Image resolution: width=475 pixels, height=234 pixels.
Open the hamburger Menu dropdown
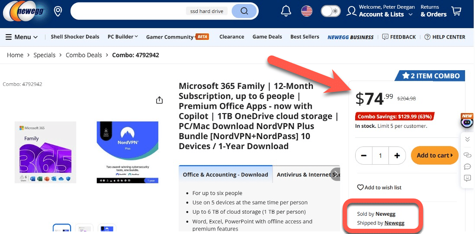point(22,37)
